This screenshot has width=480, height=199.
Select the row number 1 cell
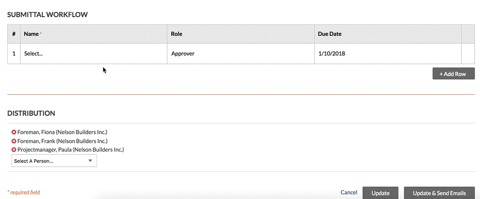click(x=14, y=54)
